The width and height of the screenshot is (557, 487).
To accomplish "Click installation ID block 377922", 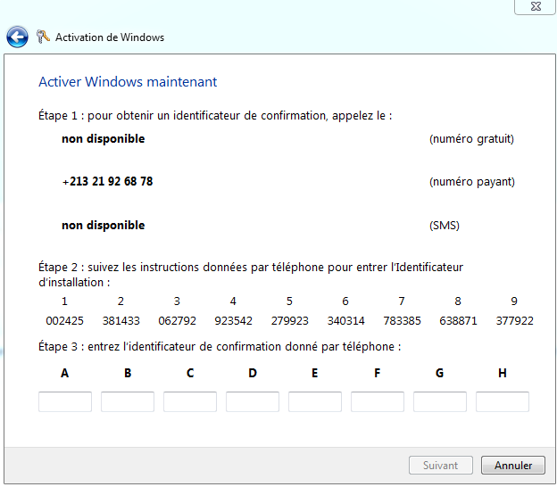I will (x=515, y=321).
